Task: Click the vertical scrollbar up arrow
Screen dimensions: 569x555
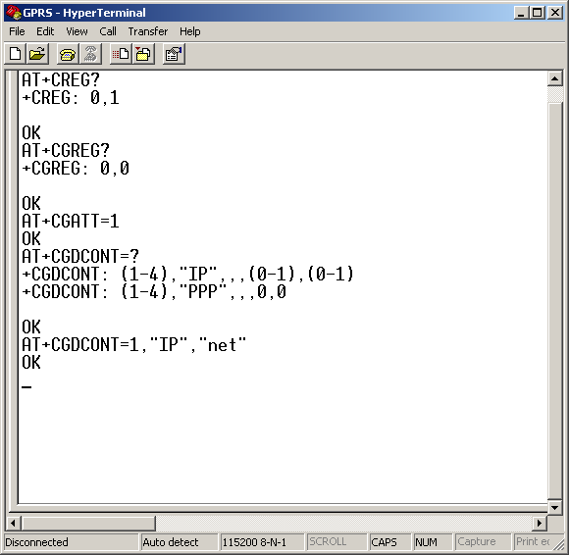Action: (x=555, y=78)
